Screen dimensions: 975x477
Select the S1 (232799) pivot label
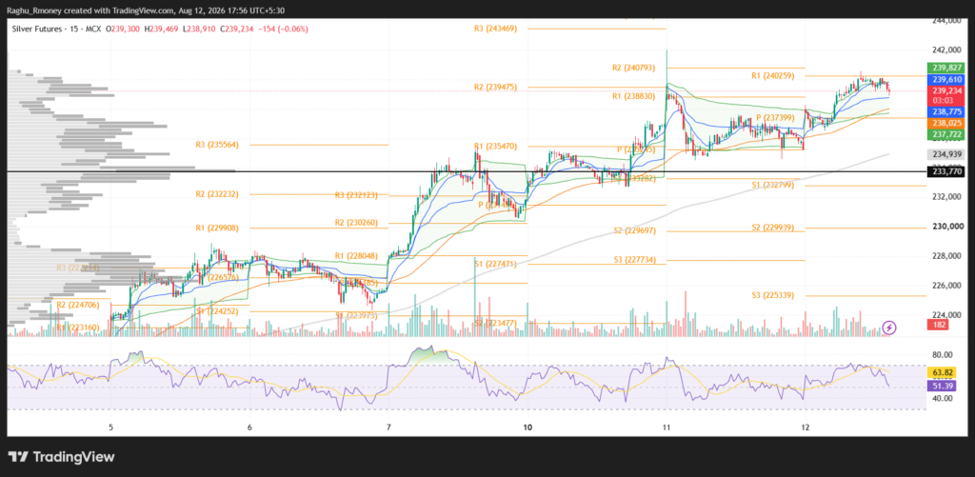[x=773, y=185]
